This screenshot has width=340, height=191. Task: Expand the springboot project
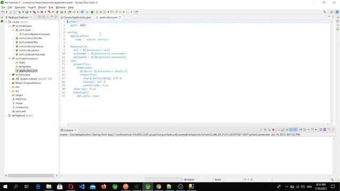pyautogui.click(x=6, y=116)
